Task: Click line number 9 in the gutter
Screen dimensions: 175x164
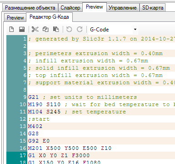Action: 25,97
